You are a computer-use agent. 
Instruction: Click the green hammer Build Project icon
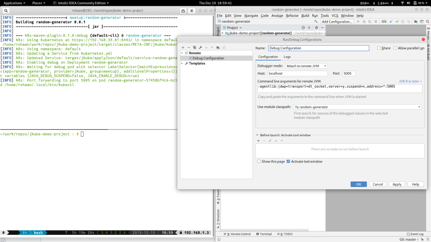tap(316, 21)
